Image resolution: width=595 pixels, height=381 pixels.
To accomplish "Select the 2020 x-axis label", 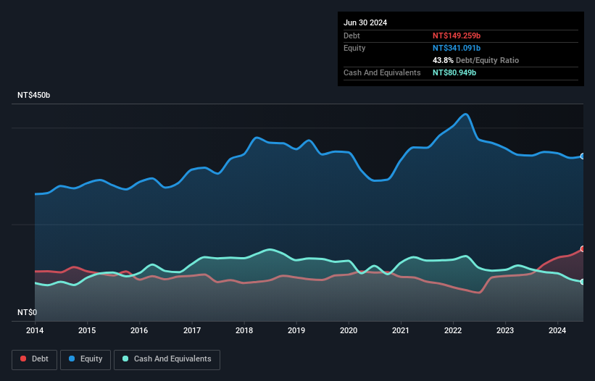I will point(349,330).
